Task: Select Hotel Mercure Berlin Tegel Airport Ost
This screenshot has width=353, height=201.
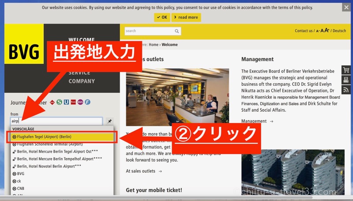Action: click(62, 151)
